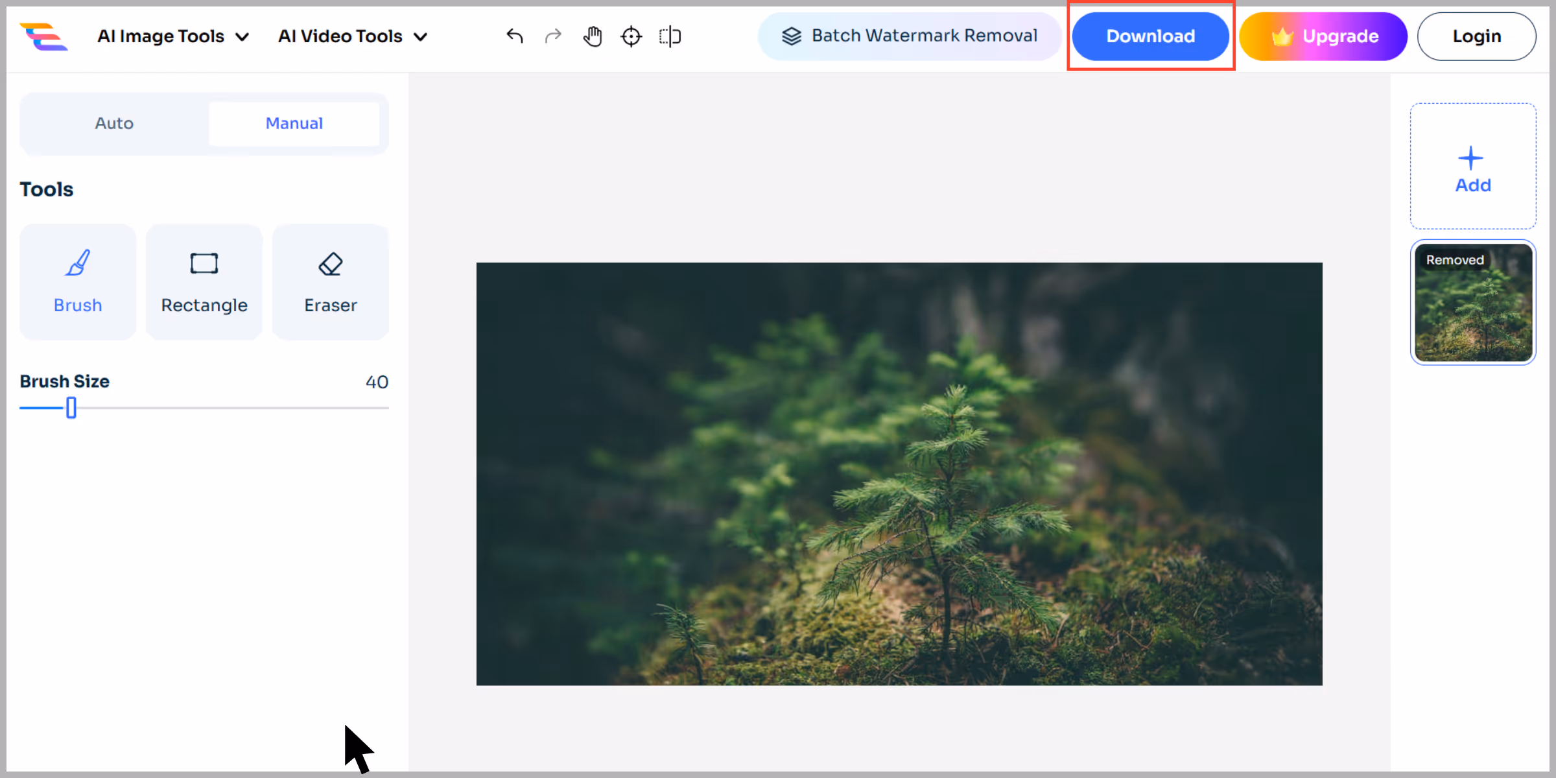Redo the last edit
This screenshot has height=778, width=1556.
tap(553, 36)
